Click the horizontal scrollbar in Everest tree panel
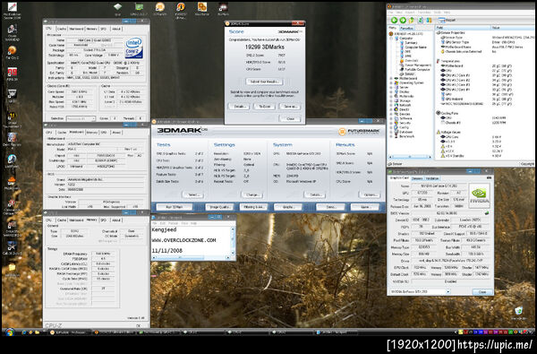 click(411, 157)
